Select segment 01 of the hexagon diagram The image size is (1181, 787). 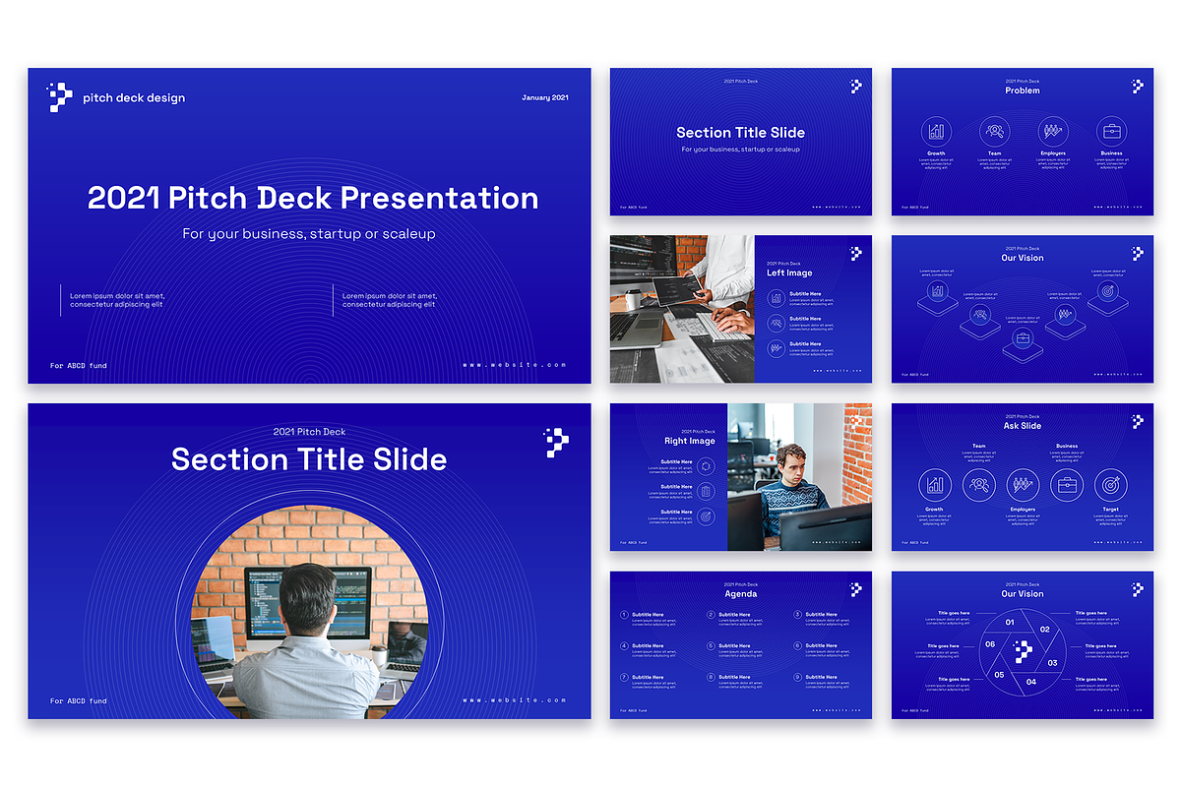1010,623
